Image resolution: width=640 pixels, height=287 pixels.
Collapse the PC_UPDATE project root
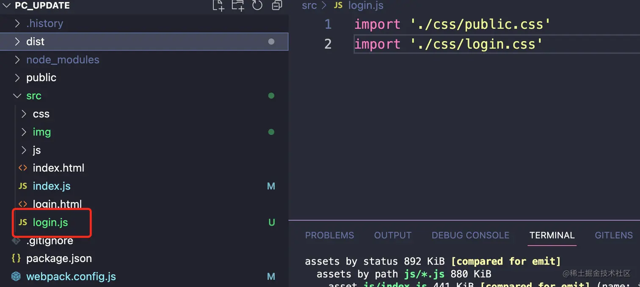pos(6,6)
